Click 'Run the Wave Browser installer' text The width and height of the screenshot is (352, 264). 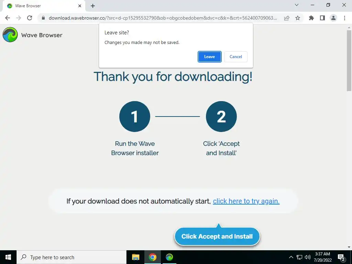(x=135, y=148)
